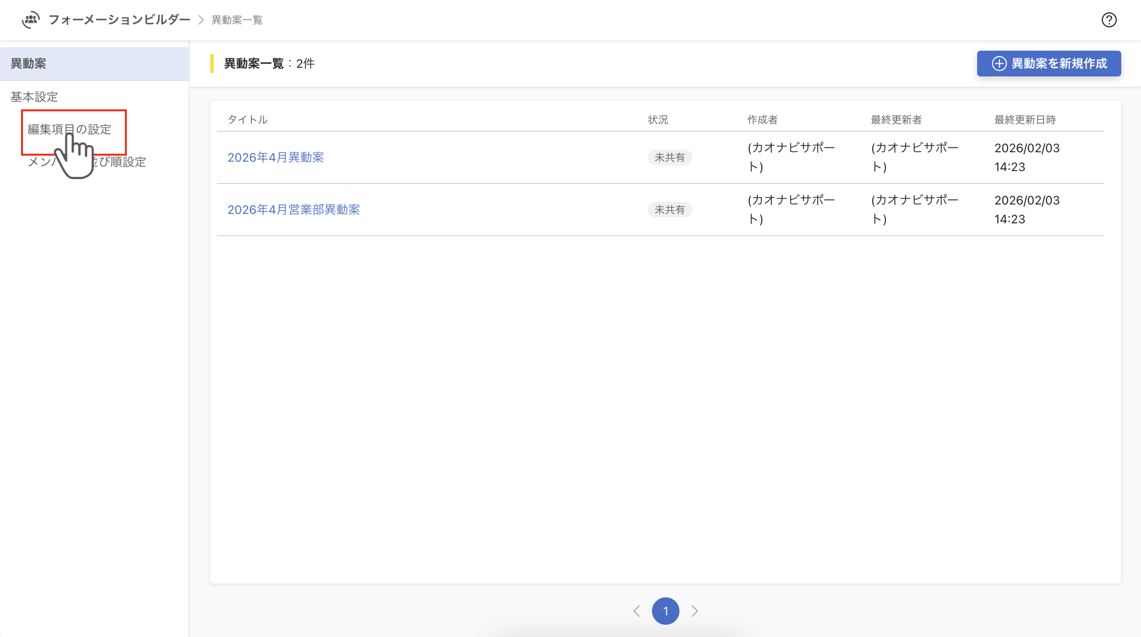Select page 1 pagination button
Screen dimensions: 1141x637
665,611
